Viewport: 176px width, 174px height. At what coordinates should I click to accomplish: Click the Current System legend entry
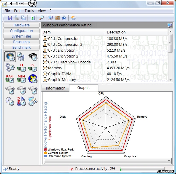56,153
